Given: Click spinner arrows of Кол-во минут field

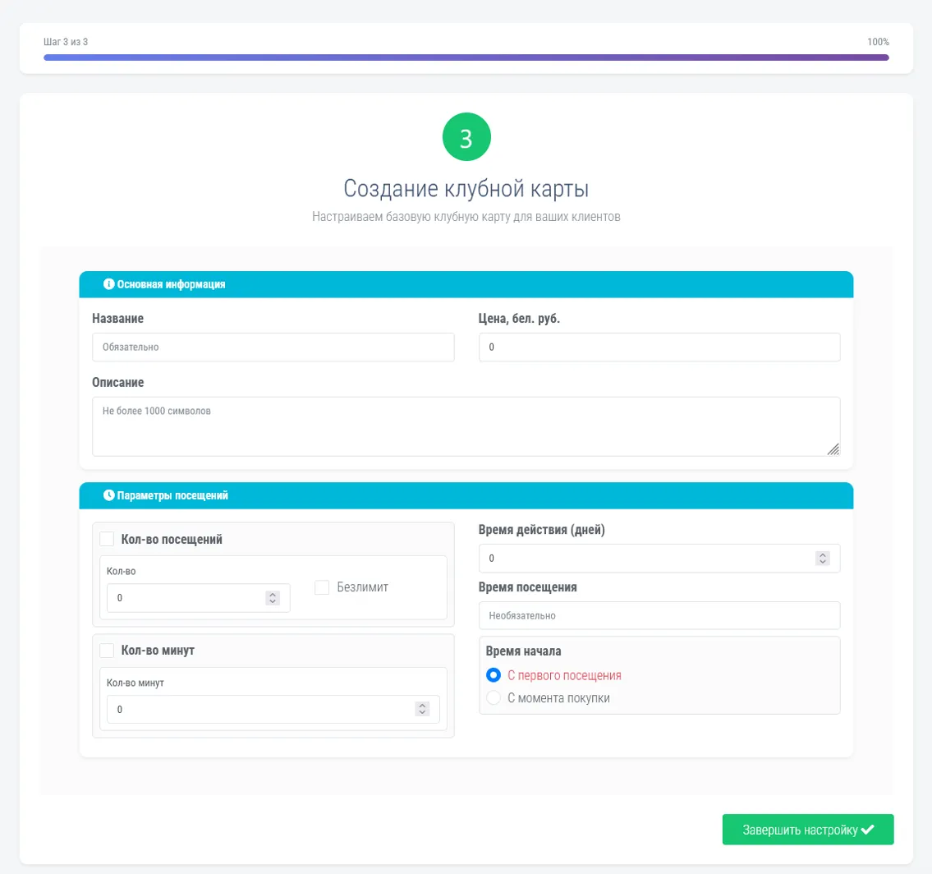Looking at the screenshot, I should click(x=422, y=709).
